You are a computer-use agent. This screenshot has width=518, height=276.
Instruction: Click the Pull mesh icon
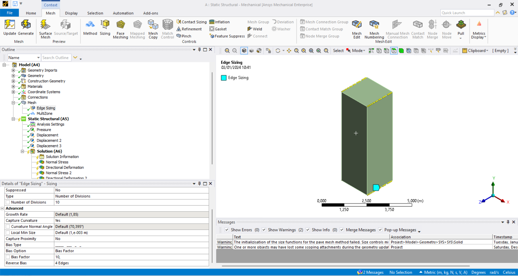coord(461,29)
